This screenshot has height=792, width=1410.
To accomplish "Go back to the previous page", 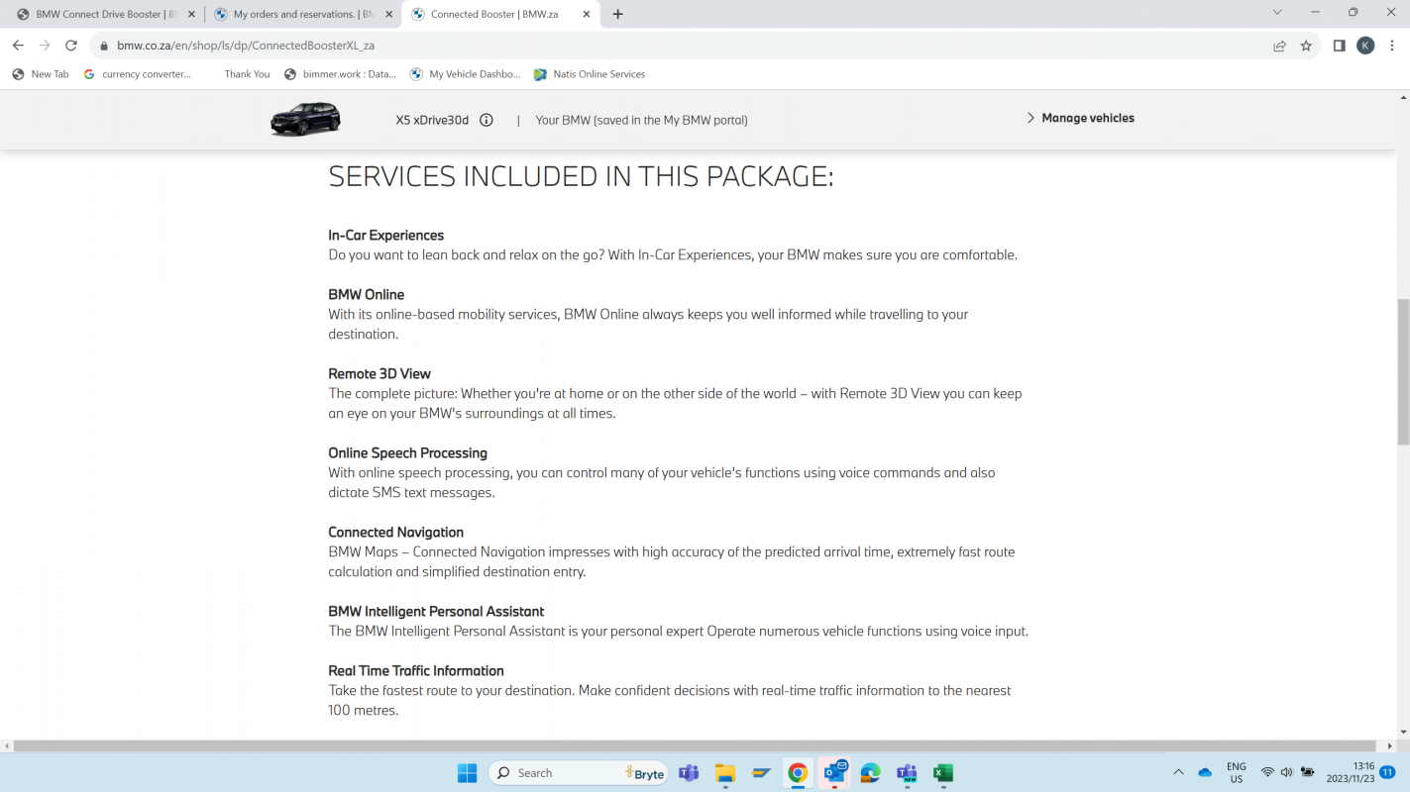I will (18, 46).
